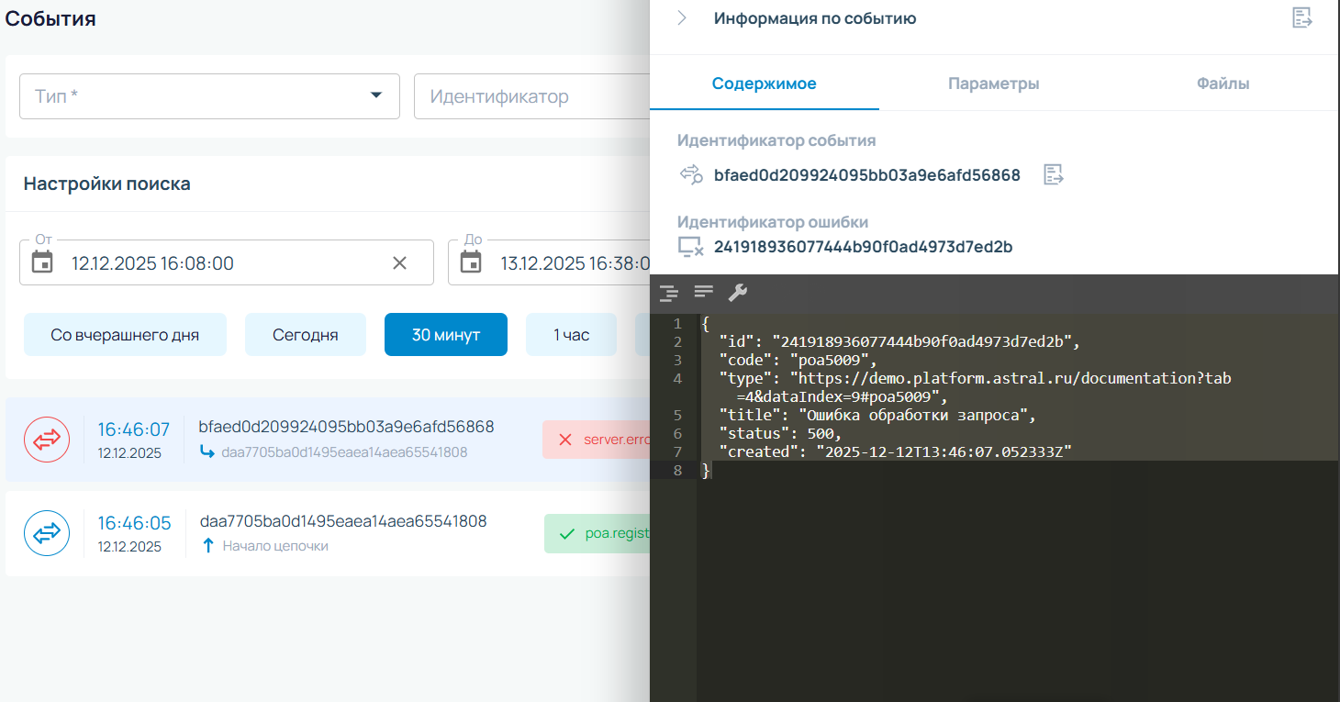Screen dimensions: 1340x702
Task: Open the Тип dropdown
Action: pos(209,96)
